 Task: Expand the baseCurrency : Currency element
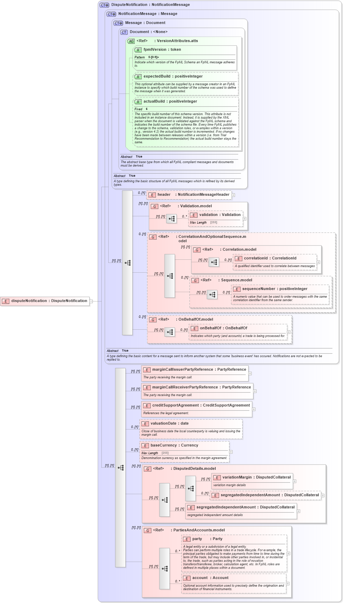pos(231,452)
